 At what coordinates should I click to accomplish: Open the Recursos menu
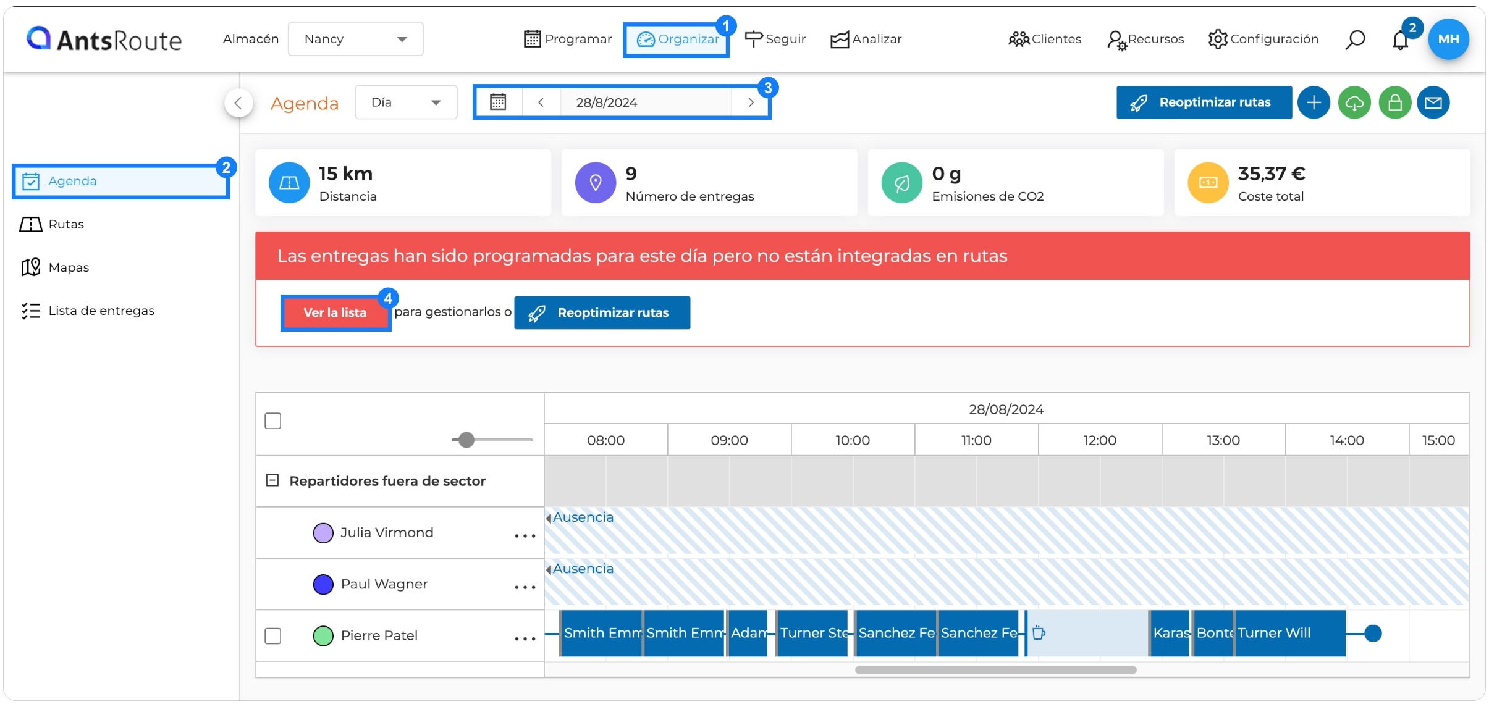point(1145,39)
